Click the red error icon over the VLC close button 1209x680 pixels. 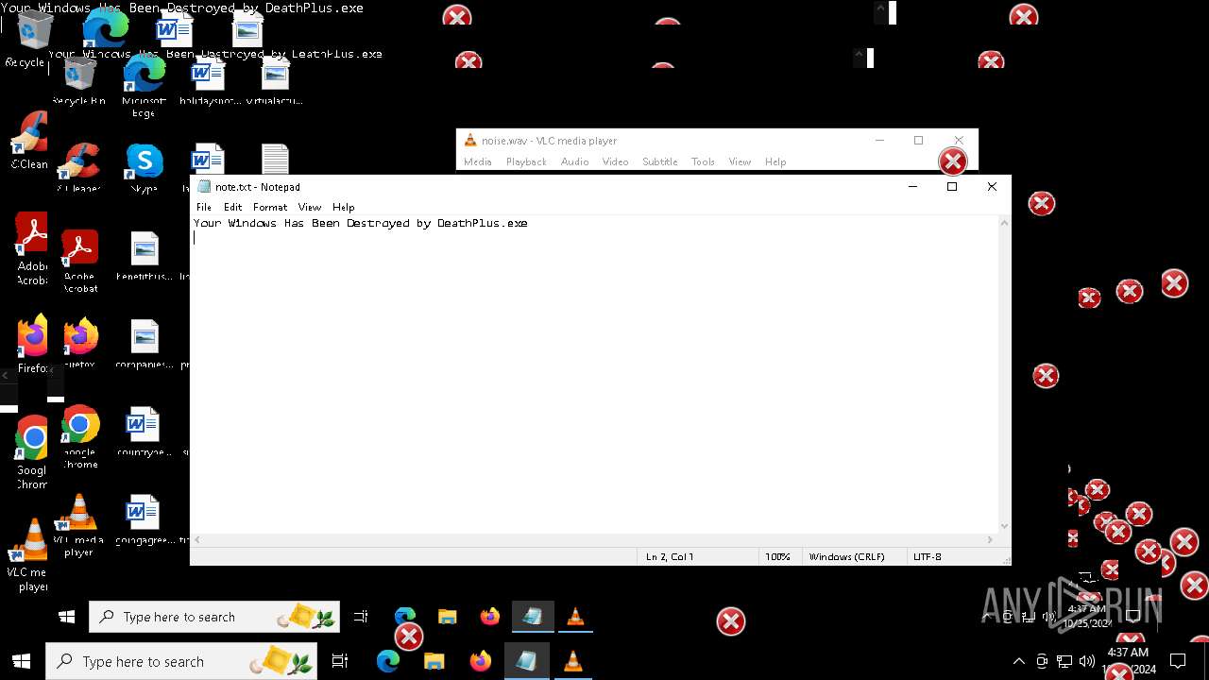[x=952, y=161]
